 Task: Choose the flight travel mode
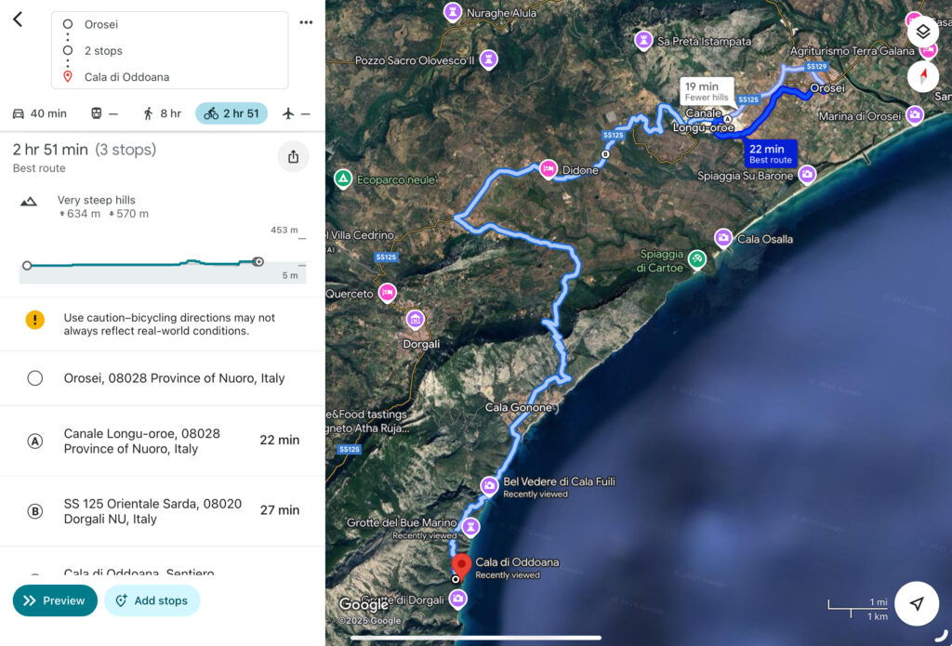pyautogui.click(x=295, y=113)
